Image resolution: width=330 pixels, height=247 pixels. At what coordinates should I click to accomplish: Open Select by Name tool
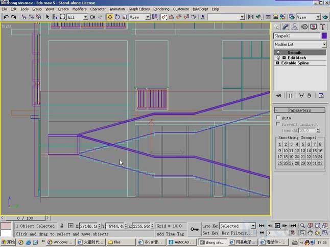tap(55, 17)
